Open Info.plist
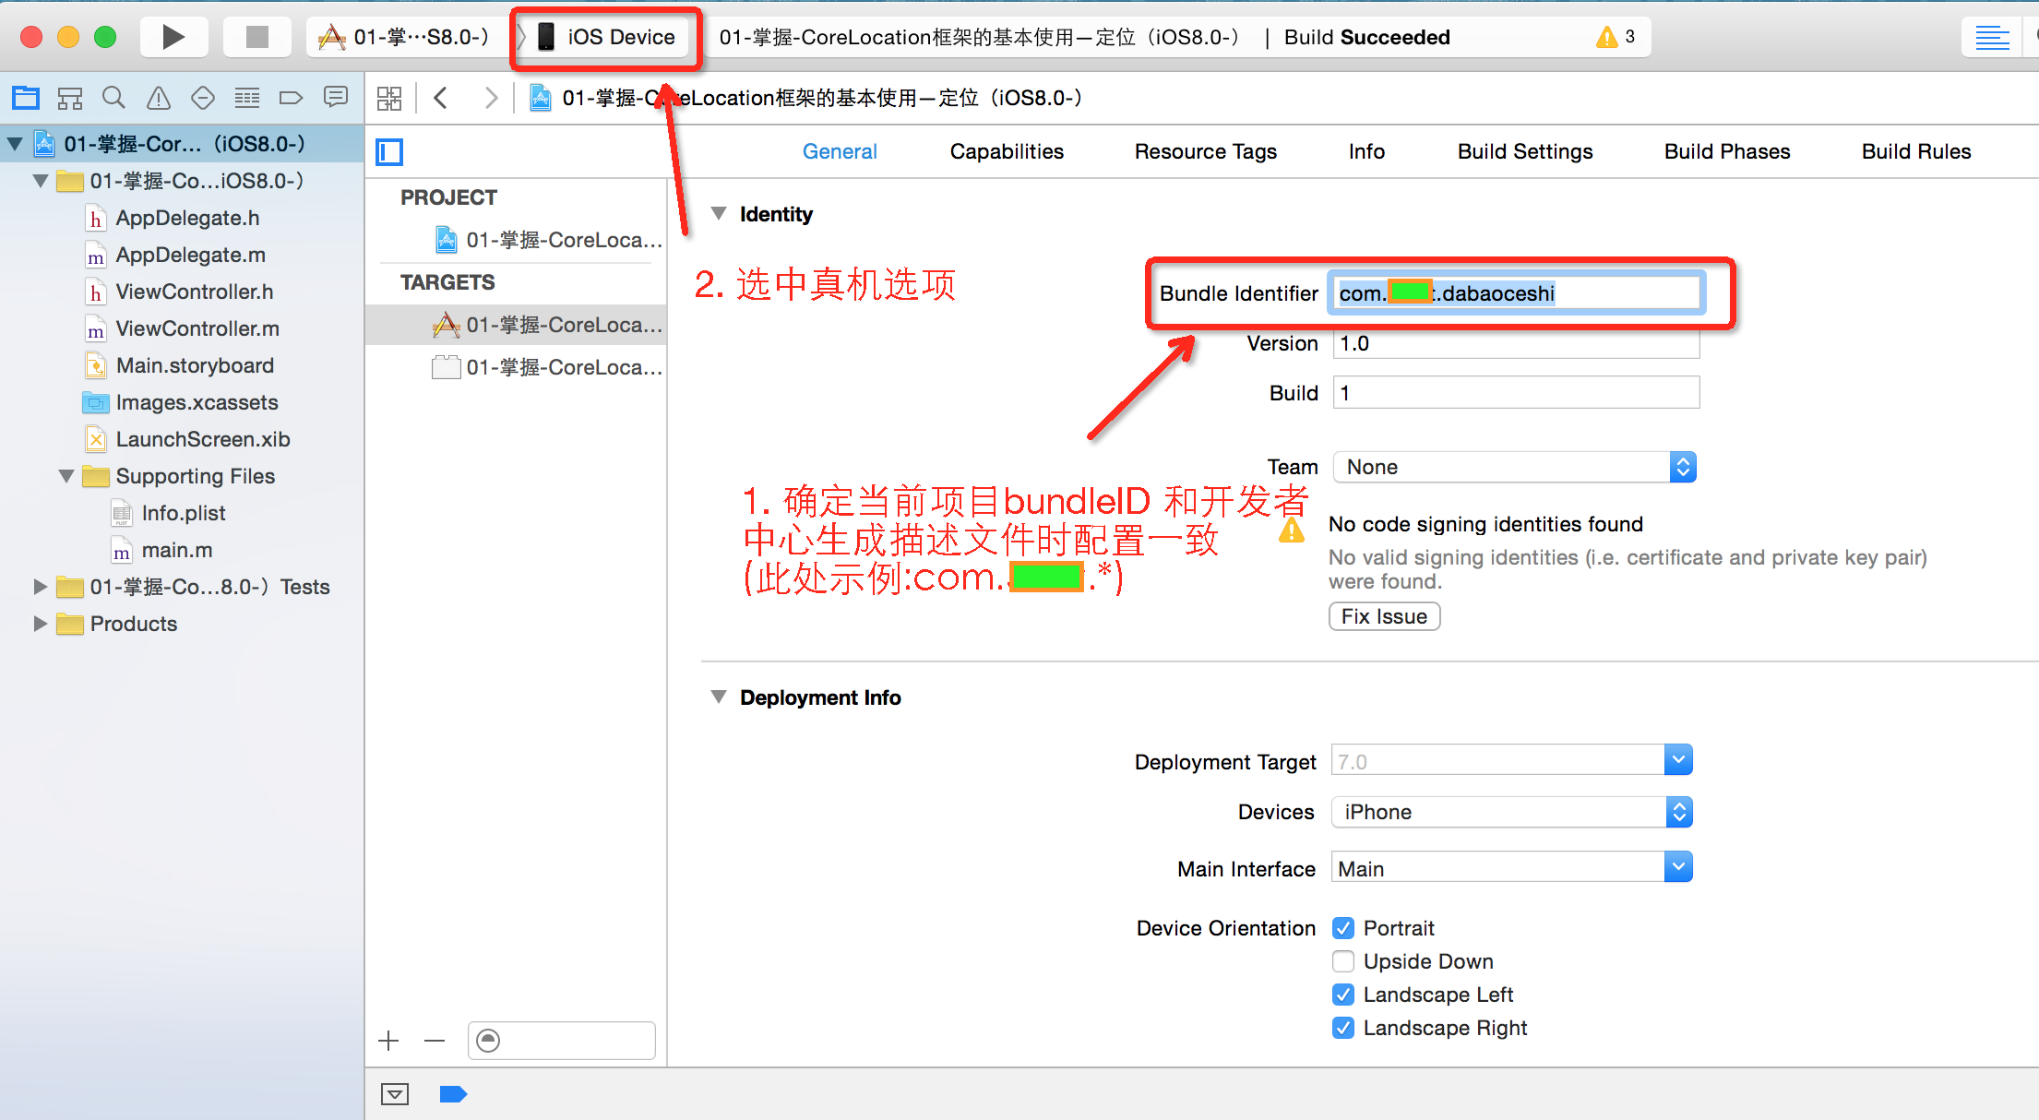The height and width of the screenshot is (1120, 2039). click(x=182, y=513)
